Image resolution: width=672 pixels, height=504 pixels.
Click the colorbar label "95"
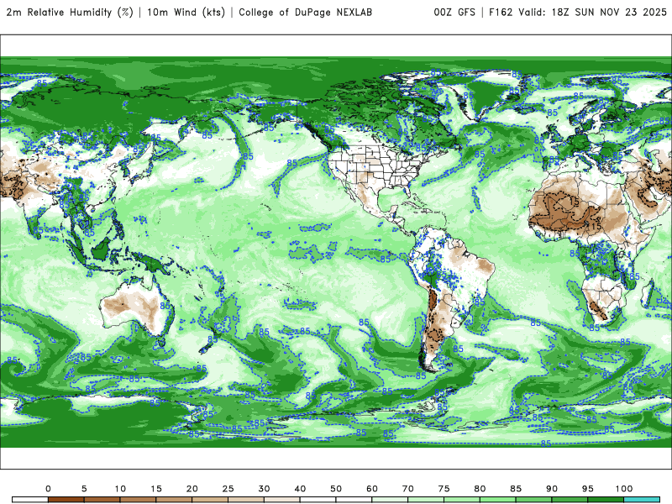pos(588,489)
